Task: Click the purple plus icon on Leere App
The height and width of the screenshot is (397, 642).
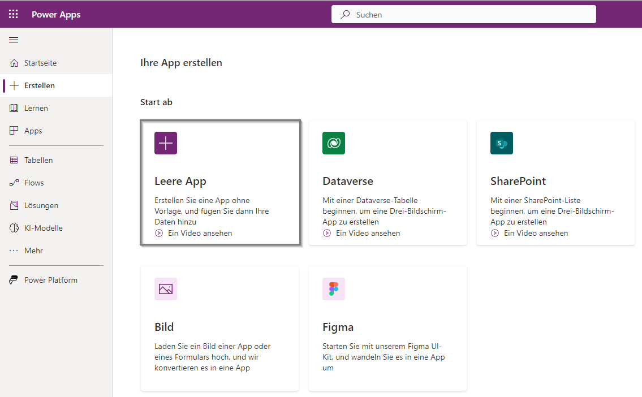Action: click(x=165, y=143)
